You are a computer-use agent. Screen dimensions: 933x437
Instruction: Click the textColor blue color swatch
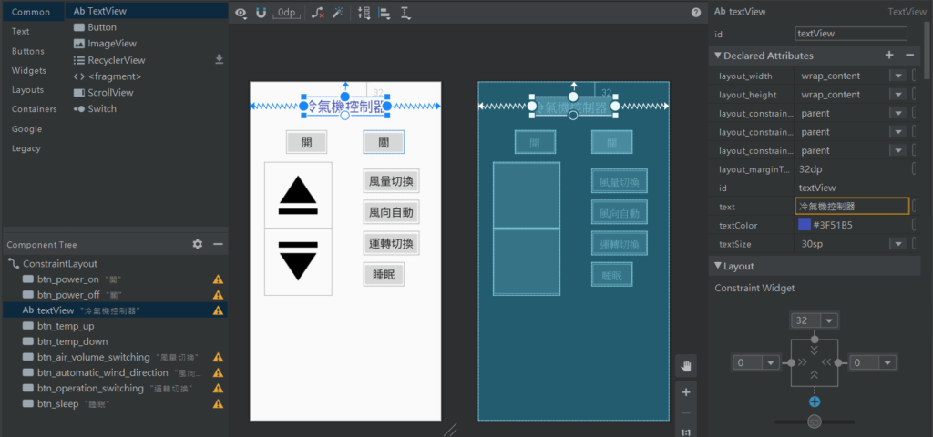tap(804, 225)
